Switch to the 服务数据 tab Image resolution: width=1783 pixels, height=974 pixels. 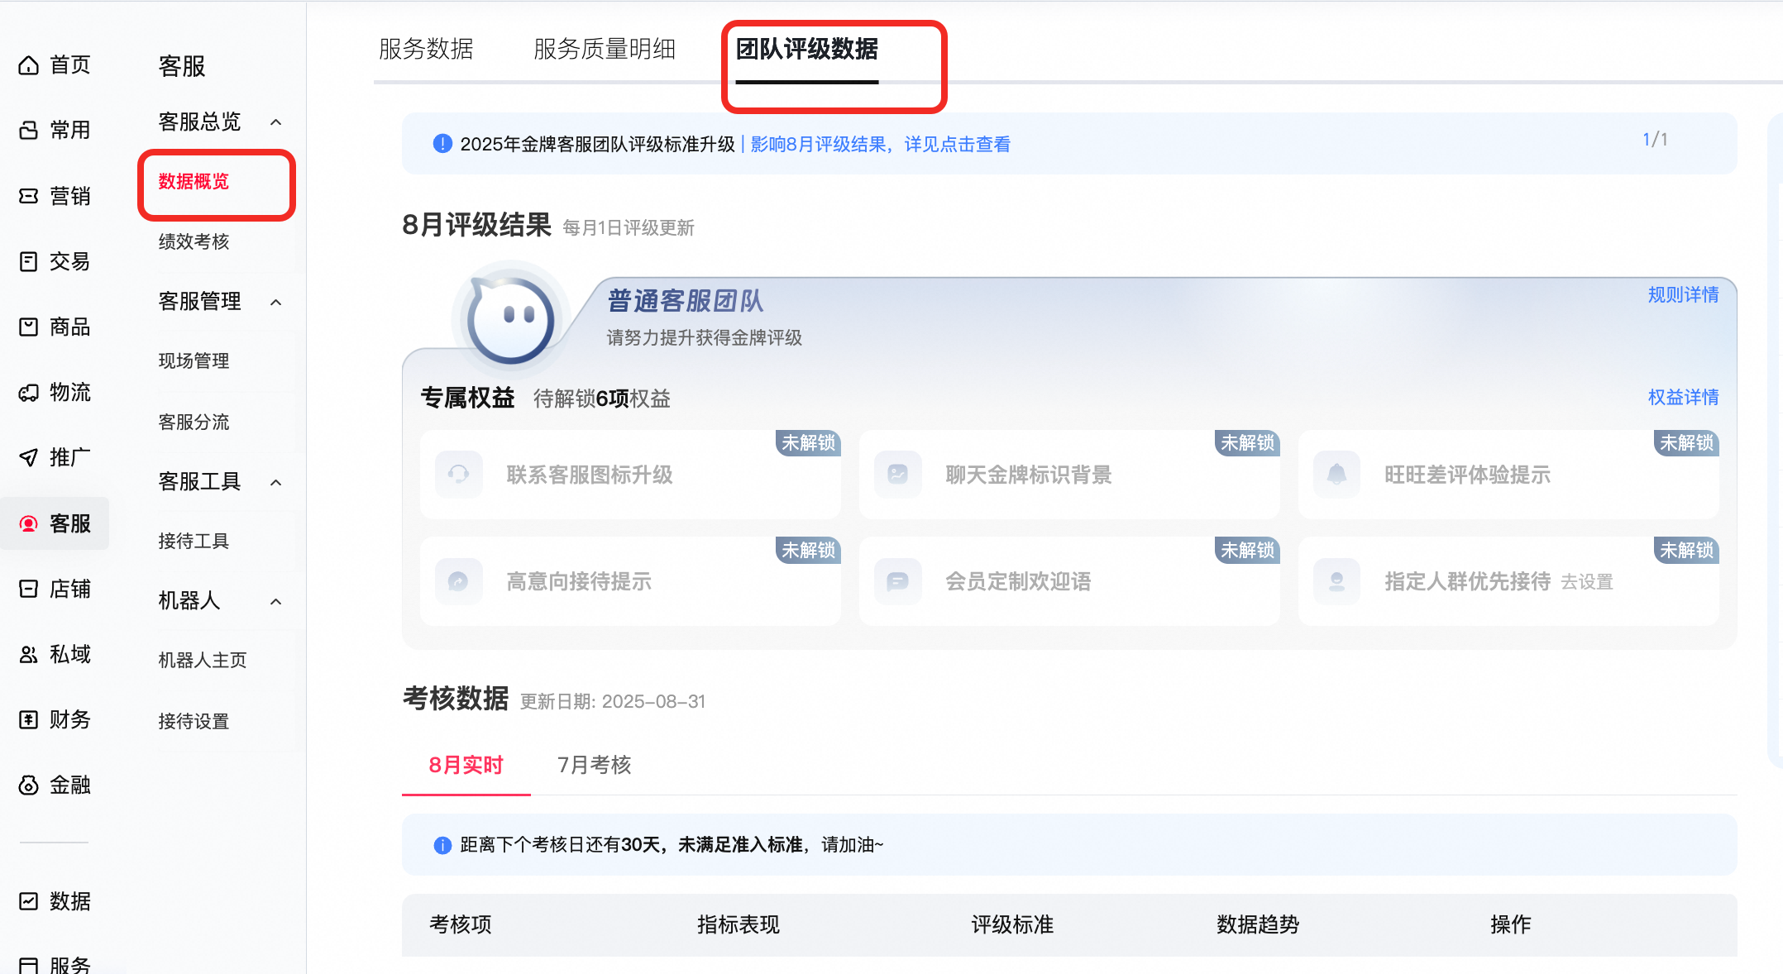(x=426, y=50)
